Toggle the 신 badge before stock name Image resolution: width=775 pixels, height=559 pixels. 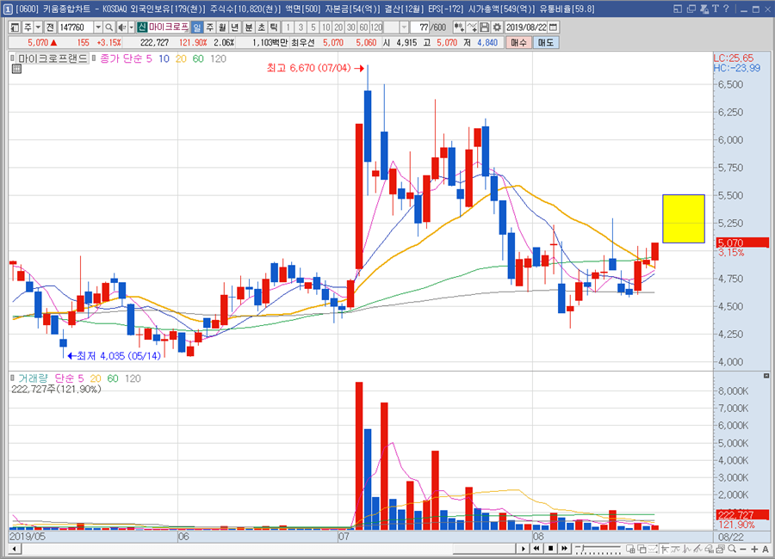coord(142,28)
